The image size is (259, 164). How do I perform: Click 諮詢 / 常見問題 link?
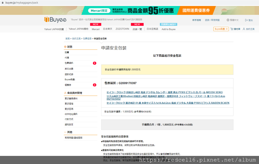click(212, 20)
